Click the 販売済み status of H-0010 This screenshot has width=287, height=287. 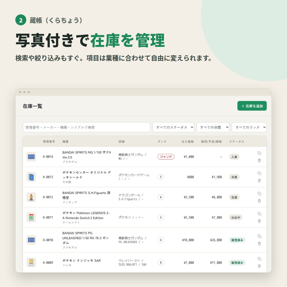pyautogui.click(x=237, y=240)
